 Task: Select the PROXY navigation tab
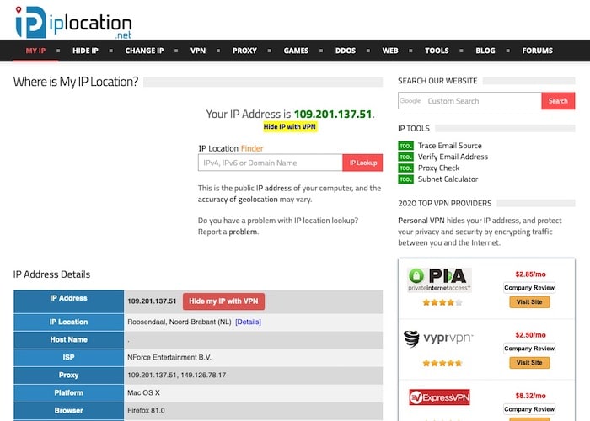coord(244,51)
